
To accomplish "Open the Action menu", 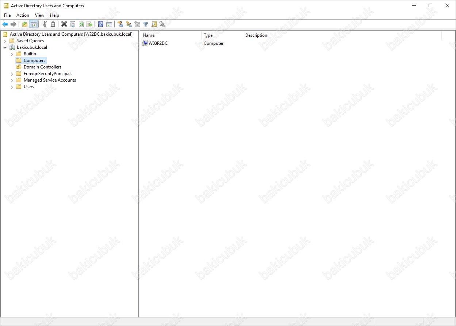I will (23, 15).
